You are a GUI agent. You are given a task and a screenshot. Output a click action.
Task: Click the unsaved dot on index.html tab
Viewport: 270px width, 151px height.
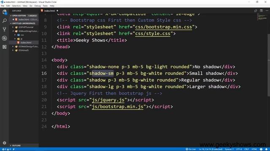coord(57,10)
